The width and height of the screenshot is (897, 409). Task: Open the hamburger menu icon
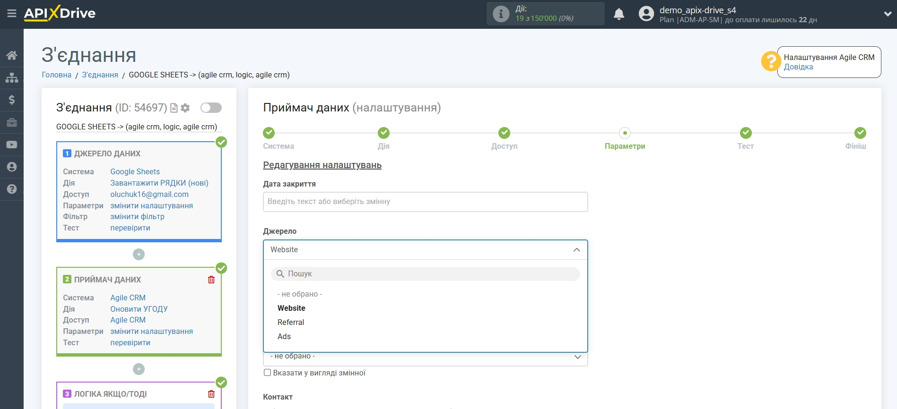pyautogui.click(x=12, y=14)
